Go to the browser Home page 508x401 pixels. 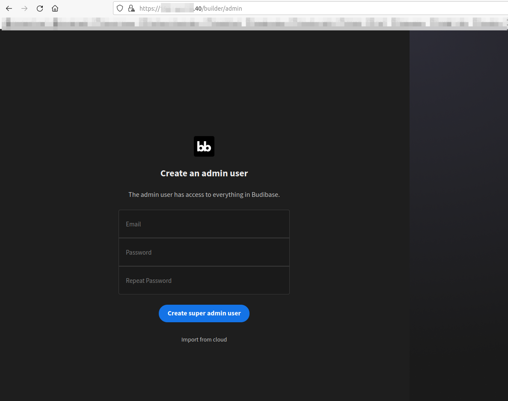click(x=55, y=9)
